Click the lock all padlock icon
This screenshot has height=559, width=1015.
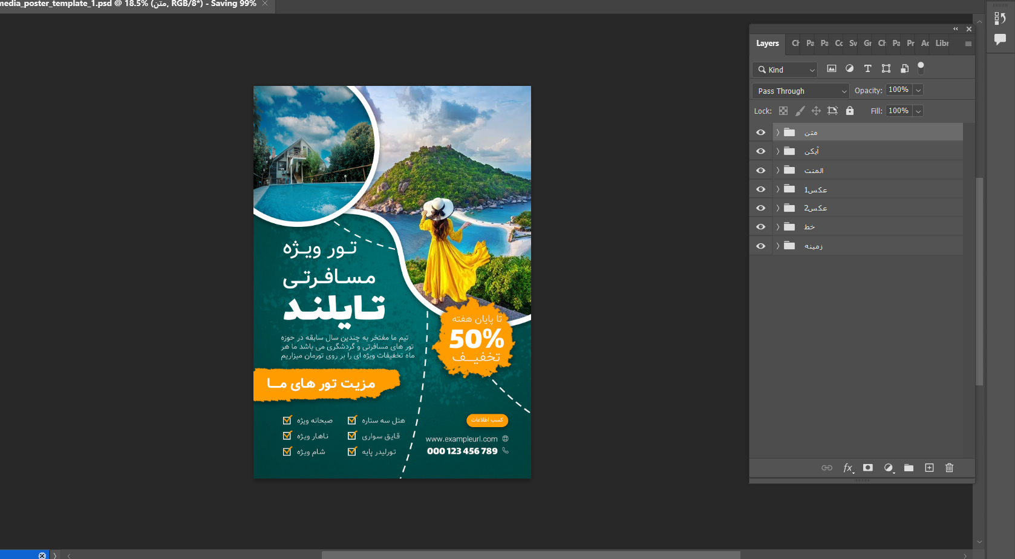coord(850,111)
